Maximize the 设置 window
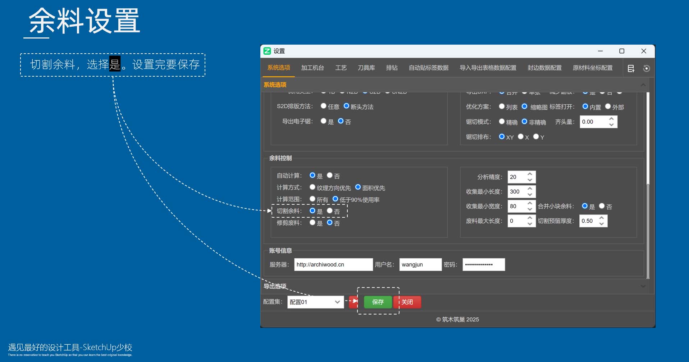This screenshot has width=689, height=362. (x=621, y=51)
